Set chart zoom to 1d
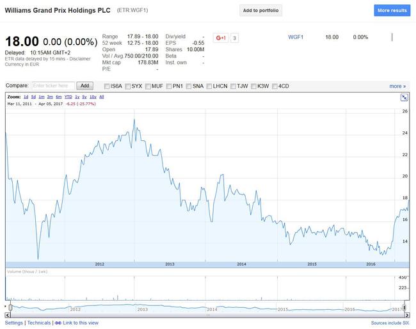416x329 pixels. pos(26,97)
